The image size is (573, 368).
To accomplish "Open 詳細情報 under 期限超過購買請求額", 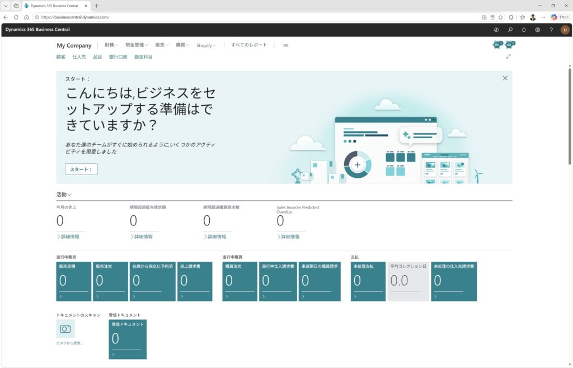I will (x=215, y=237).
